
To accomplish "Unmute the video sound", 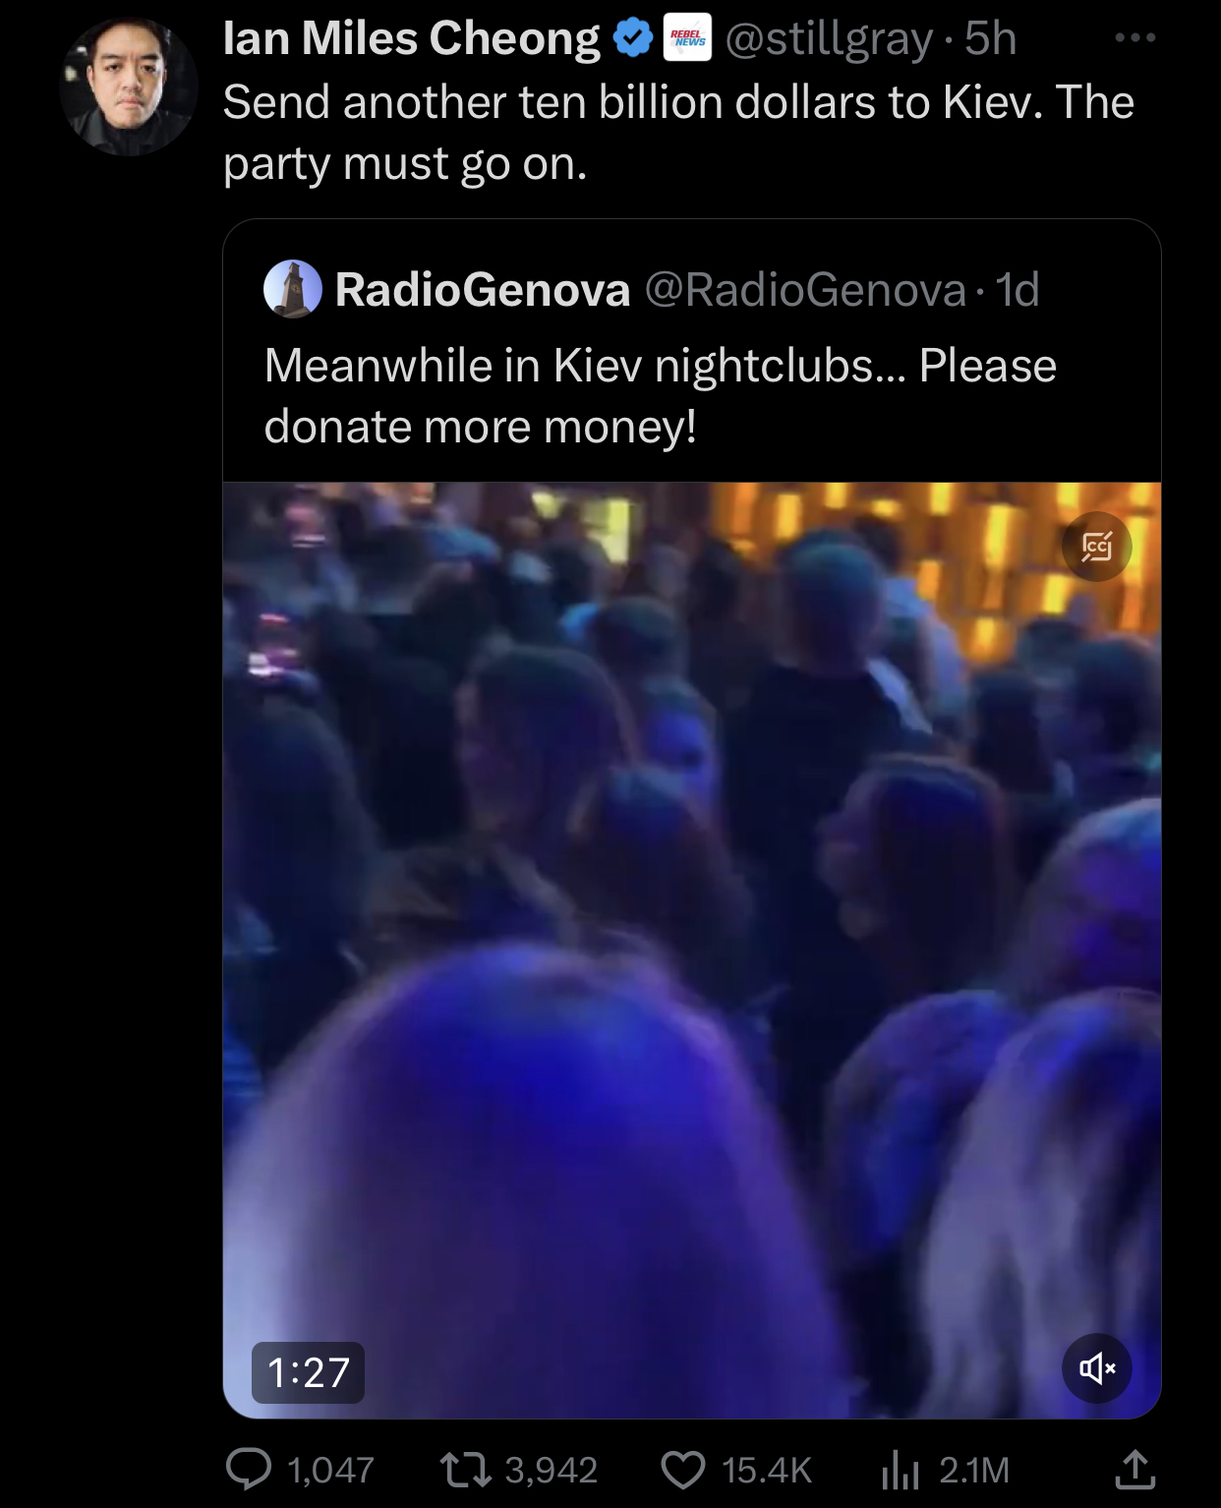I will [1097, 1367].
